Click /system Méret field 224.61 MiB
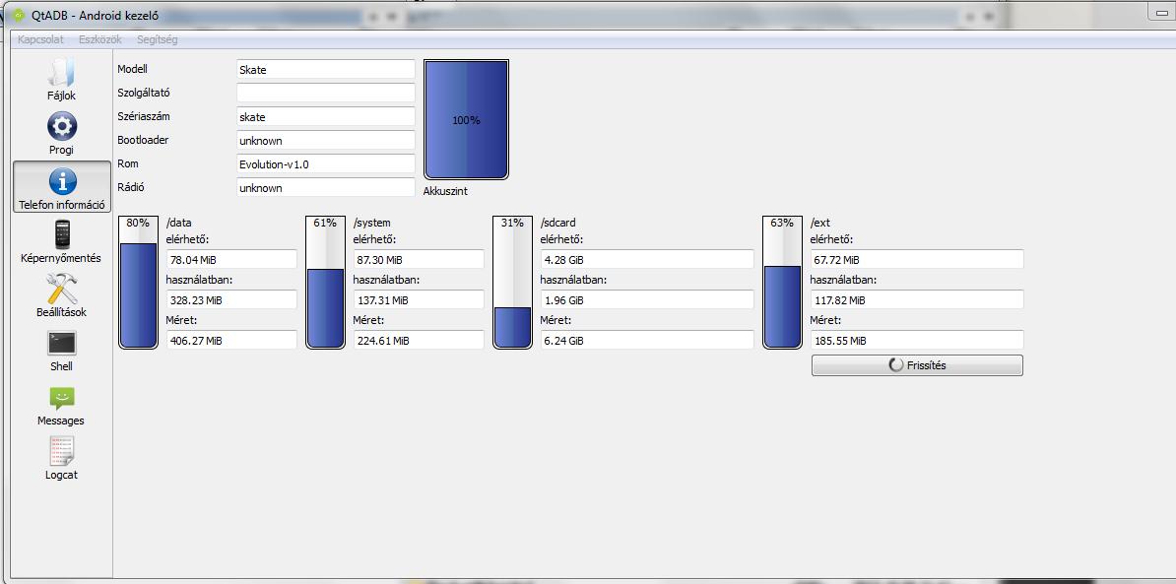Viewport: 1176px width, 584px height. 420,340
